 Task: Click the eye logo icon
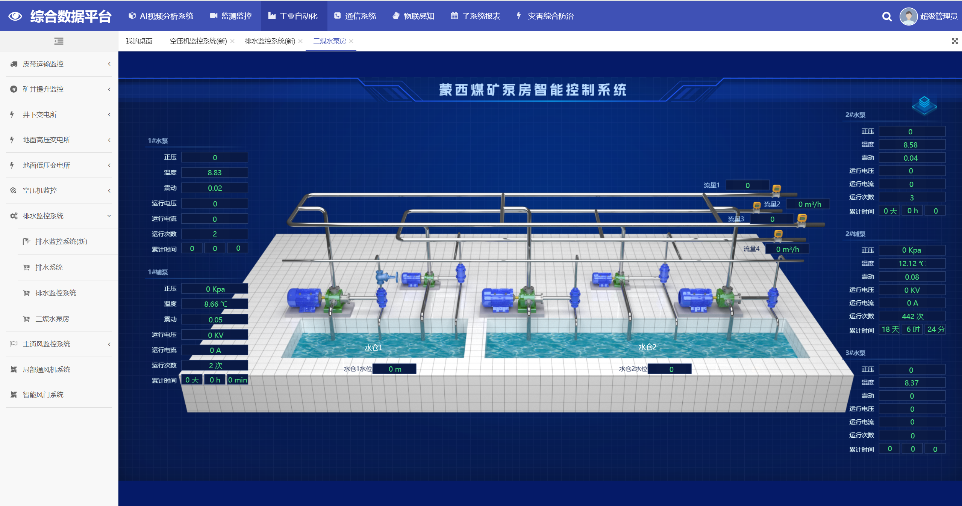[15, 16]
